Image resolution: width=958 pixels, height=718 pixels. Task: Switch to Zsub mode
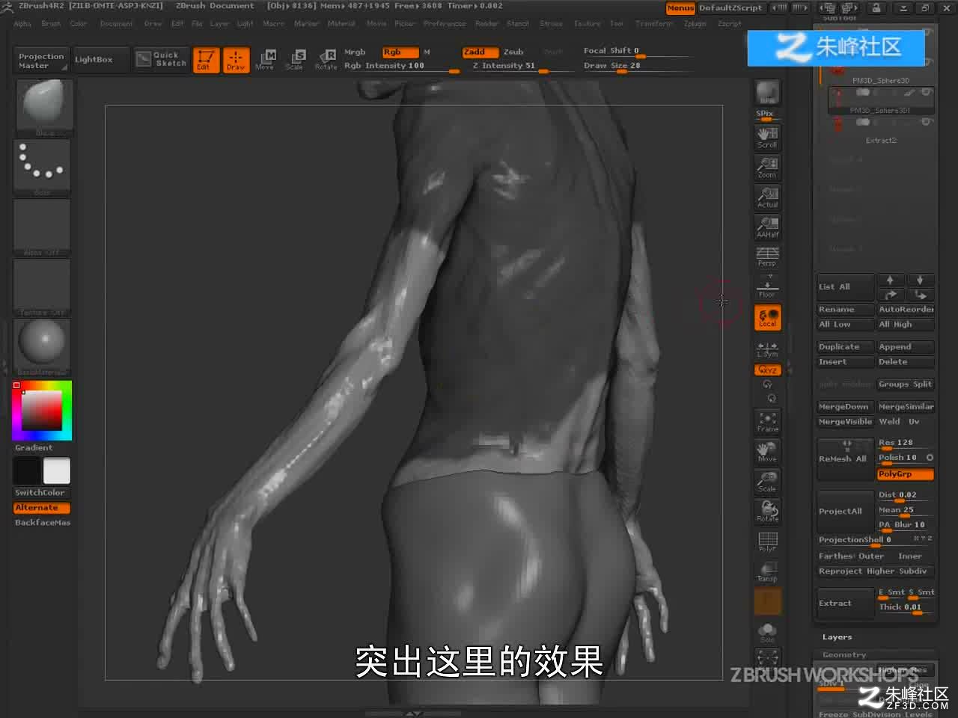pos(513,52)
